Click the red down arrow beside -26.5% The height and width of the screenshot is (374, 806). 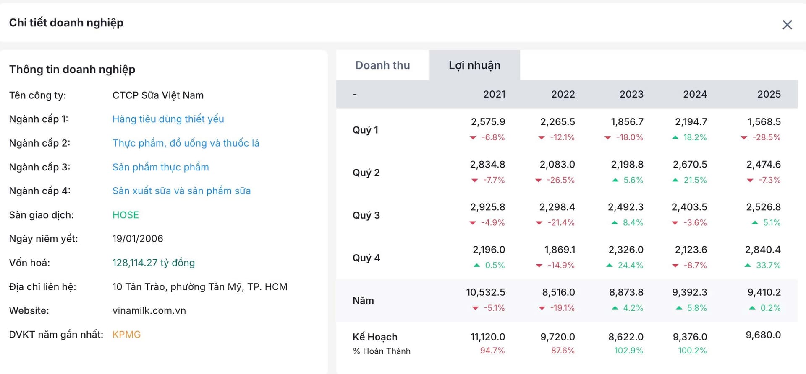(x=539, y=181)
